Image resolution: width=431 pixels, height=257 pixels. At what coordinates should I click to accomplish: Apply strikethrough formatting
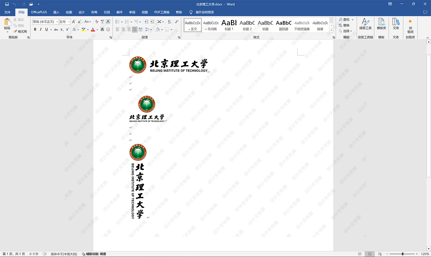56,30
